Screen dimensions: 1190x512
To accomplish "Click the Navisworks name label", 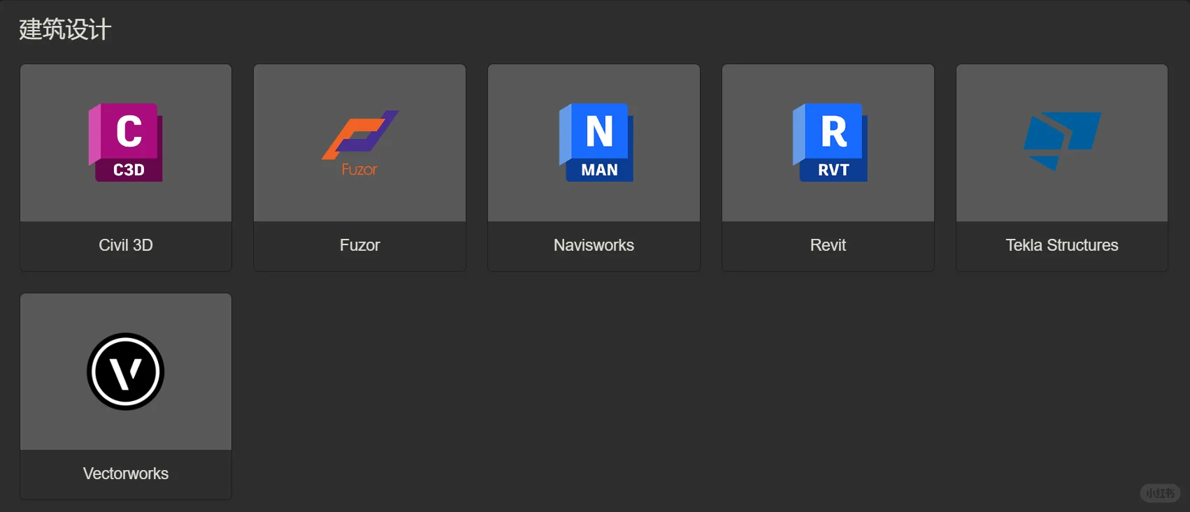I will 594,245.
